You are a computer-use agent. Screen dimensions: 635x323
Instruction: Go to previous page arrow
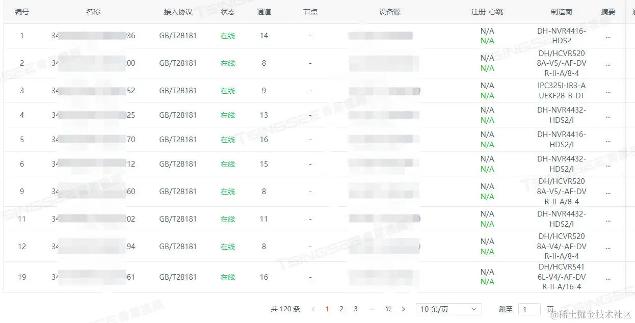click(313, 309)
